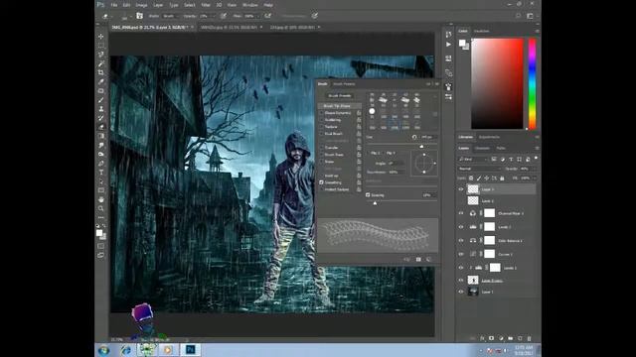Enable Protect Texture checkbox
Viewport: 636px width, 357px height.
322,189
